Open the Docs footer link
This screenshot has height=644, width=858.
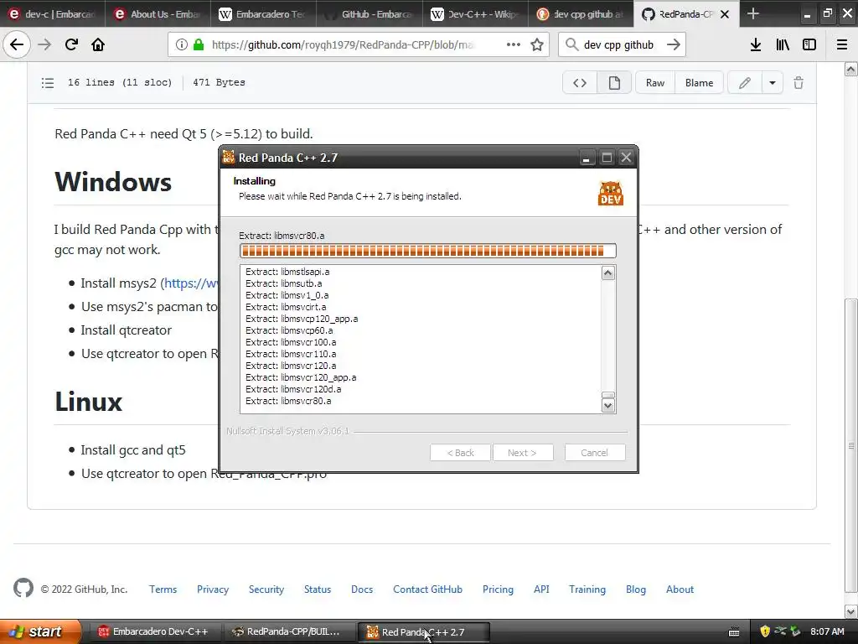[362, 589]
